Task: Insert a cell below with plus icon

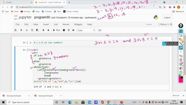Action: point(21,30)
